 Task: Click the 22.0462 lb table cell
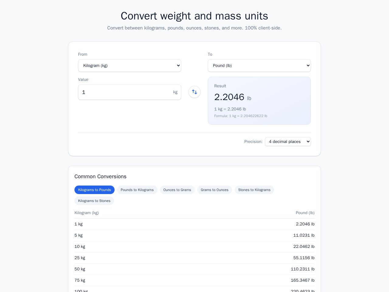click(304, 247)
